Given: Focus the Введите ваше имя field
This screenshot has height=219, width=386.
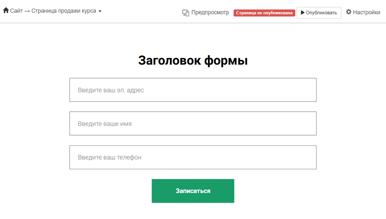Looking at the screenshot, I should tap(193, 123).
